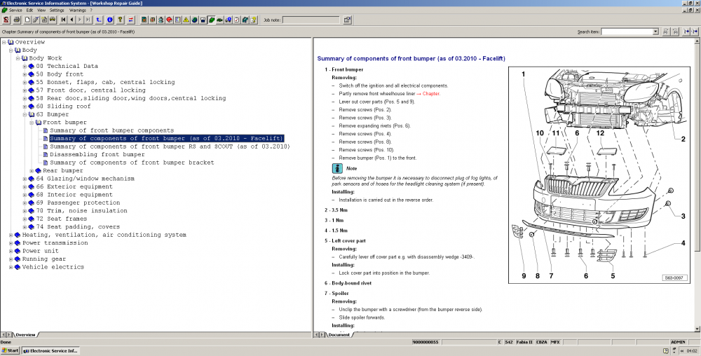Click the document pane scroll-down arrow
Screen dimensions: 701x356
697,329
